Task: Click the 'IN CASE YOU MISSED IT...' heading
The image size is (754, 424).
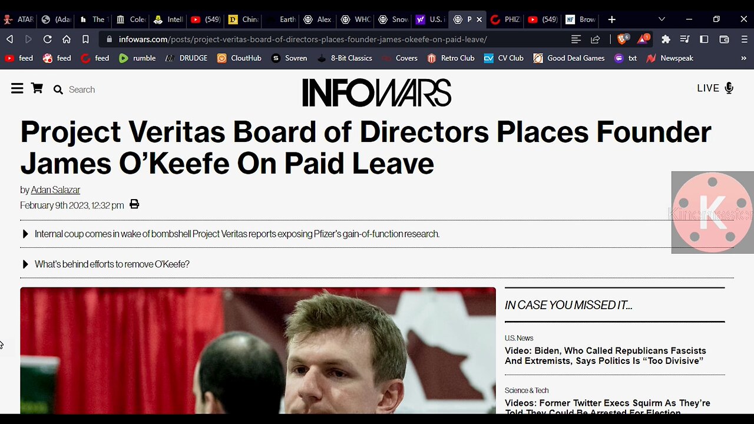Action: point(568,305)
